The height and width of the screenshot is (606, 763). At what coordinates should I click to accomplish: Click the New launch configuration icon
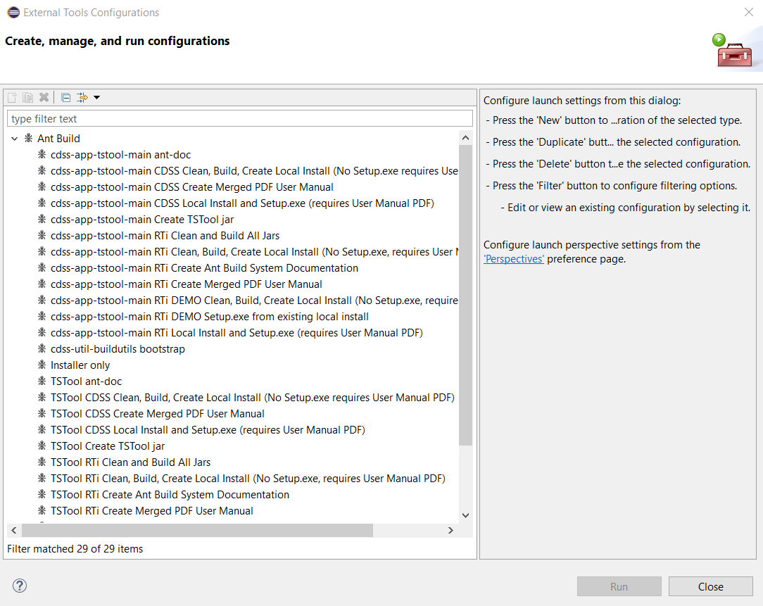pyautogui.click(x=12, y=98)
